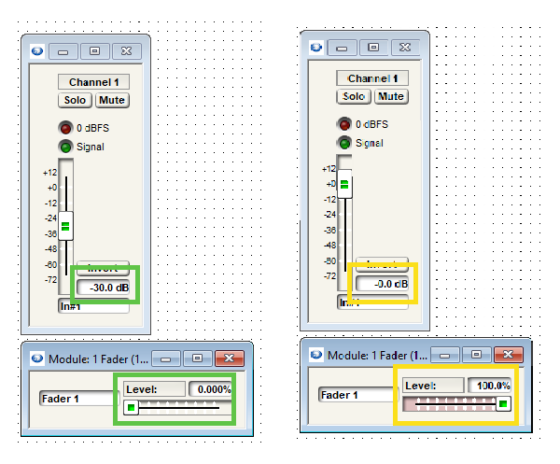Click the window icon of the 0.000% Fader module
The height and width of the screenshot is (464, 560).
[x=36, y=358]
